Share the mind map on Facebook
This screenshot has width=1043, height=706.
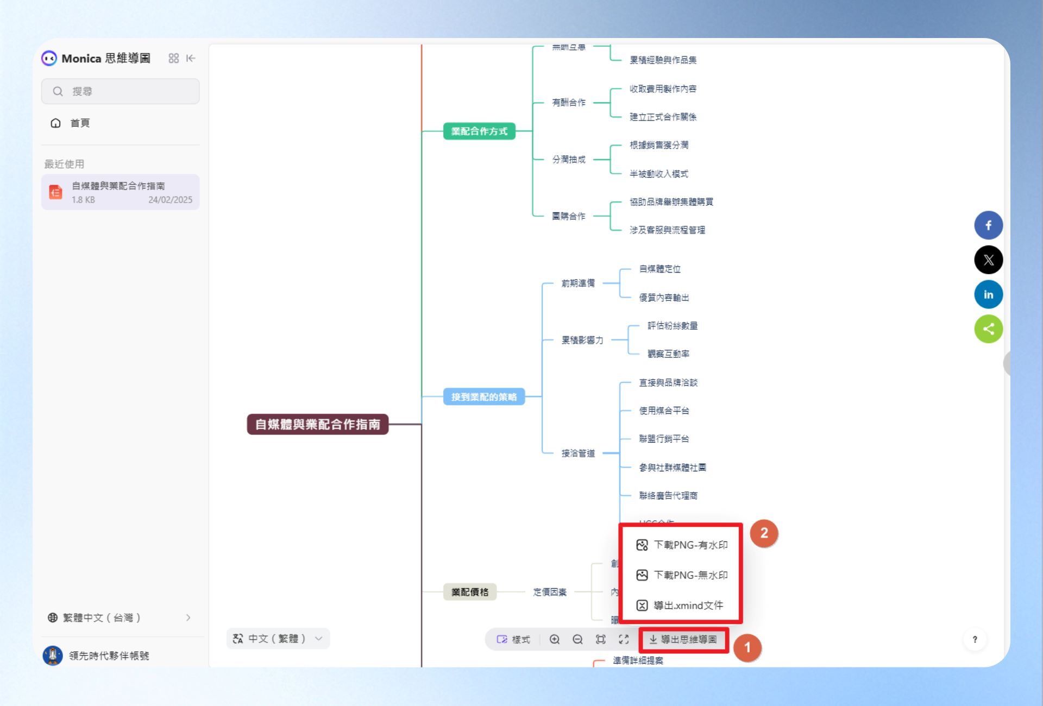[988, 225]
